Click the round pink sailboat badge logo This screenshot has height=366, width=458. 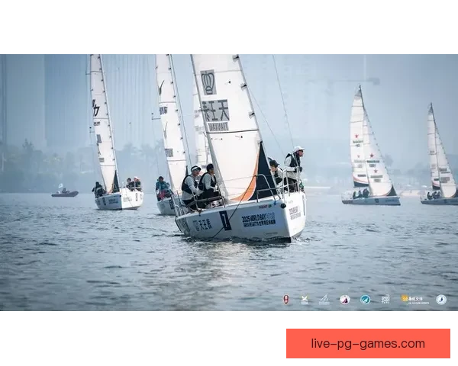(345, 300)
